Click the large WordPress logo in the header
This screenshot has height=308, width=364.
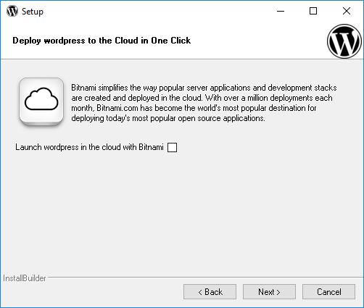pos(344,41)
